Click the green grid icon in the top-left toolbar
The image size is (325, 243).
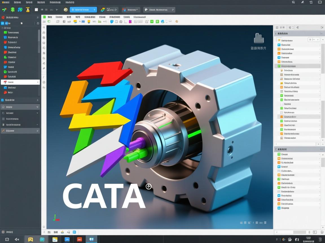click(13, 10)
